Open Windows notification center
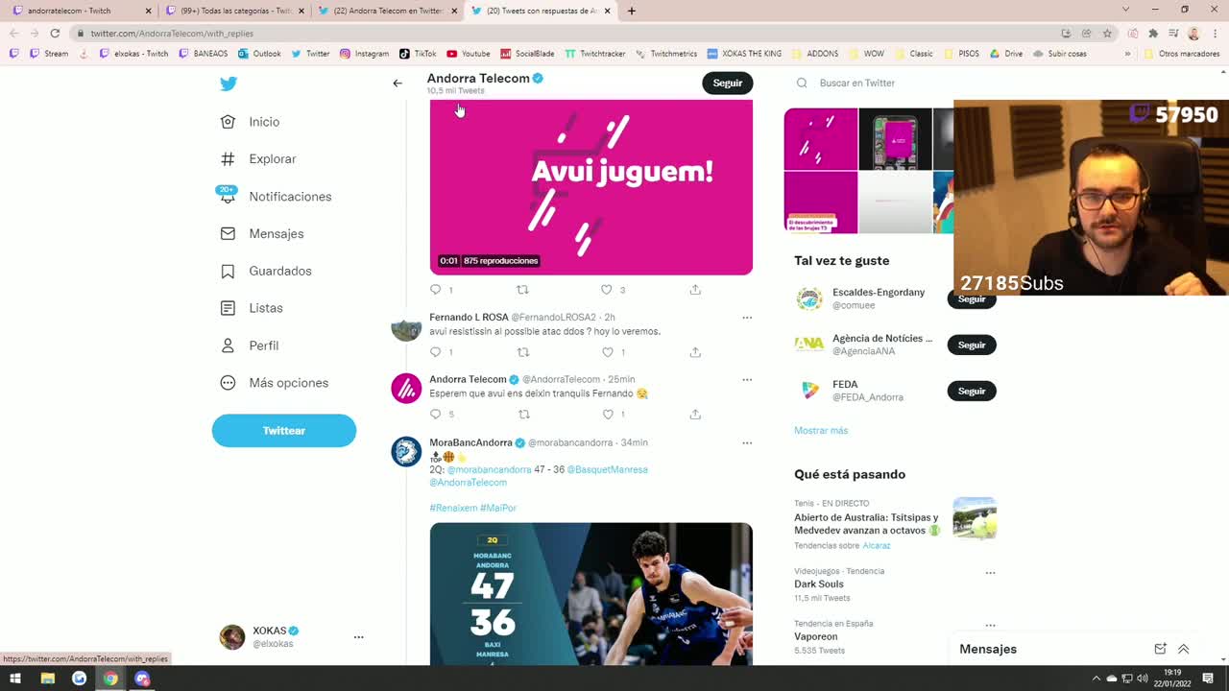The image size is (1229, 691). click(x=1208, y=679)
